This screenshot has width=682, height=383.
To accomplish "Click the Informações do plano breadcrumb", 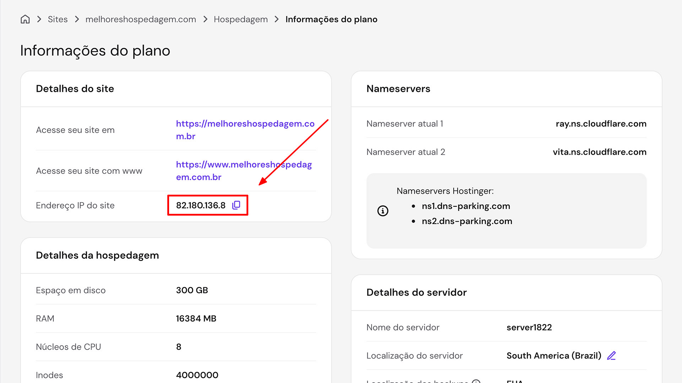I will tap(331, 19).
